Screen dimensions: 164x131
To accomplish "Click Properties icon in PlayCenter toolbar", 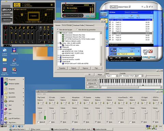I will coord(131,16).
